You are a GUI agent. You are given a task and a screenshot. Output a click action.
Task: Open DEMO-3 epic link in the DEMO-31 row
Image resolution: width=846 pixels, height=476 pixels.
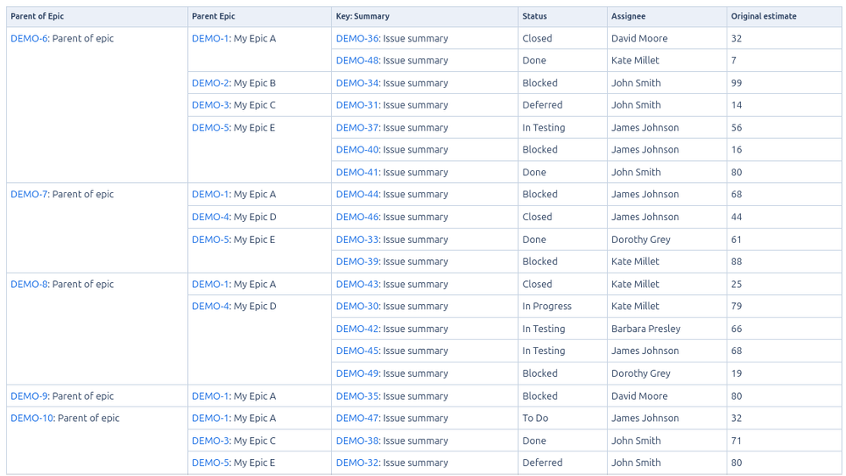(x=211, y=105)
